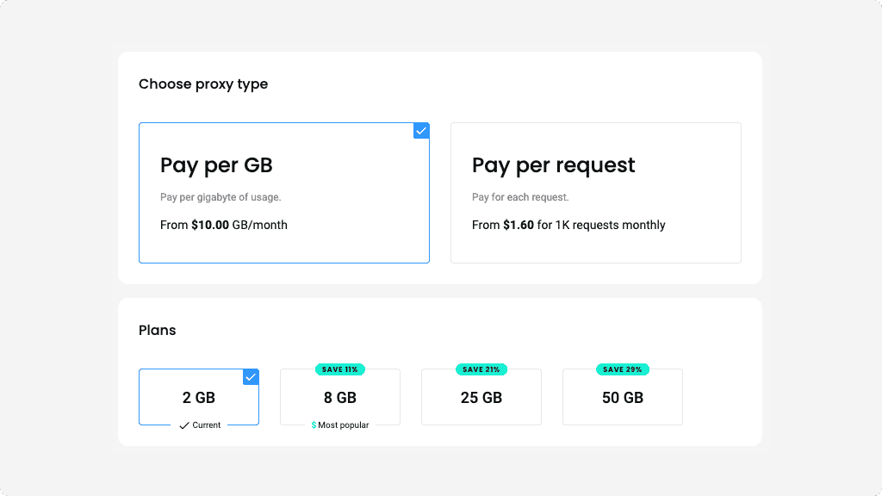Choose the Pay per request title
Screen dimensions: 882x496
[553, 165]
